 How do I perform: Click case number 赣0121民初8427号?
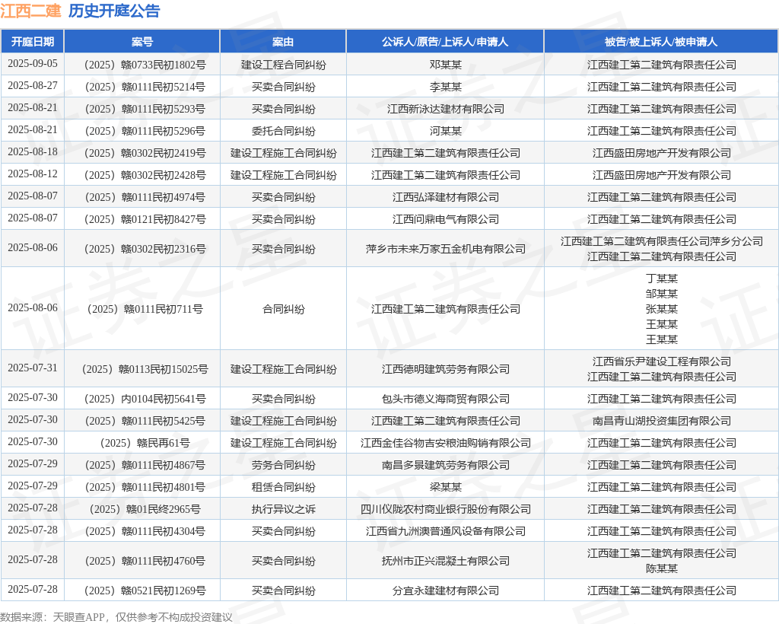click(x=145, y=219)
